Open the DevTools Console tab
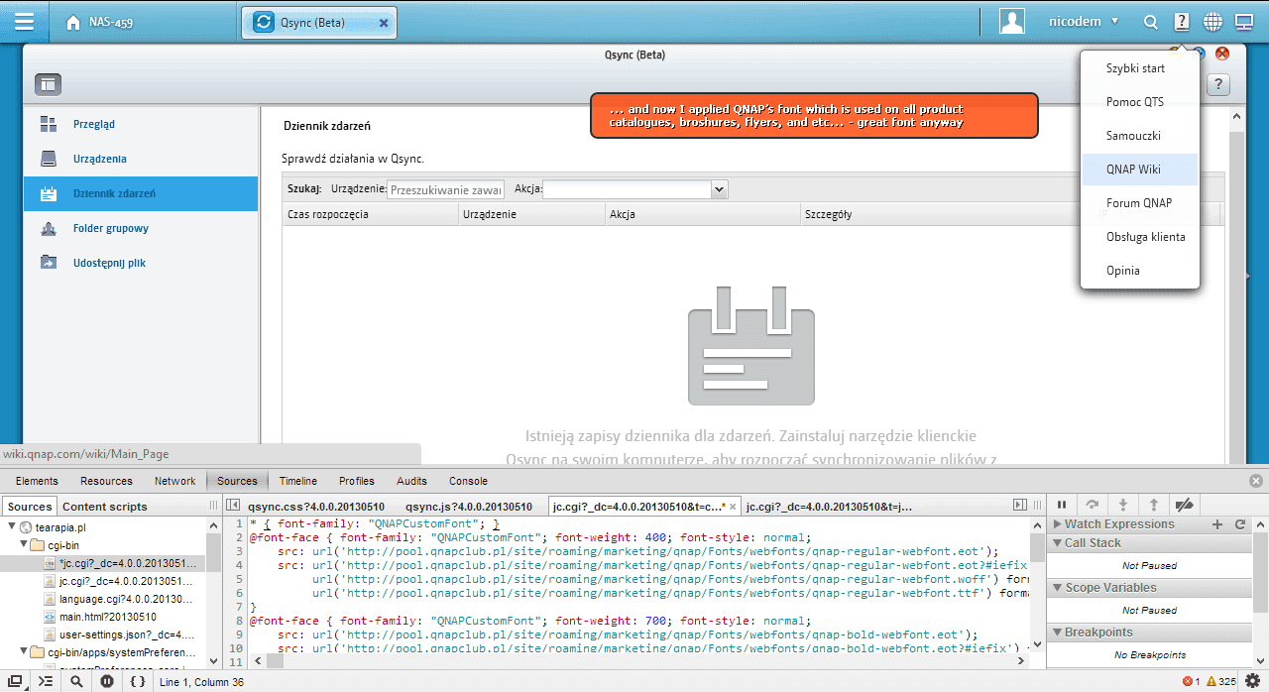The height and width of the screenshot is (692, 1269). point(468,481)
